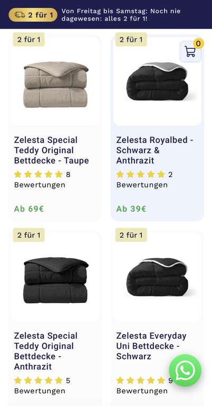Open Zelesta Special Teddy Bettdecke - Anthrazit title
The width and height of the screenshot is (212, 406).
(46, 351)
